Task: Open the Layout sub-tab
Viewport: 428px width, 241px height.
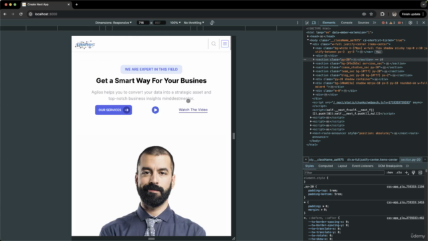Action: coord(342,166)
